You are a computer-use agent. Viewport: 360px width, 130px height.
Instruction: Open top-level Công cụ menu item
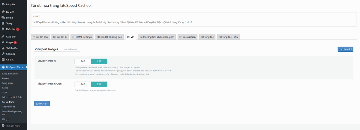13,54
